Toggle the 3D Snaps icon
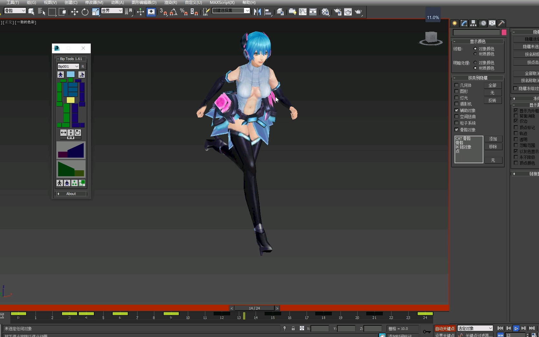Screen dimensions: 539x337 coord(163,12)
